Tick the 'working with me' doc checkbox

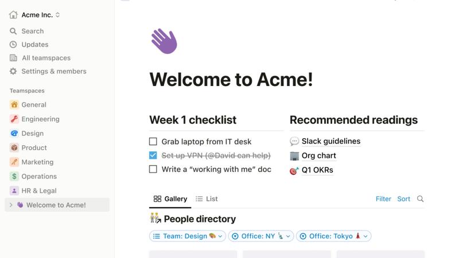153,169
